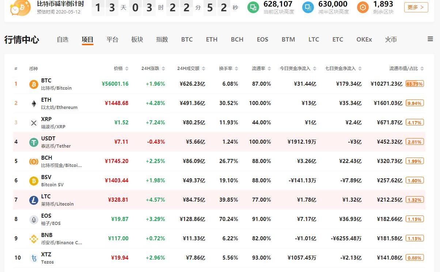Click the 更多 button

[416, 7]
